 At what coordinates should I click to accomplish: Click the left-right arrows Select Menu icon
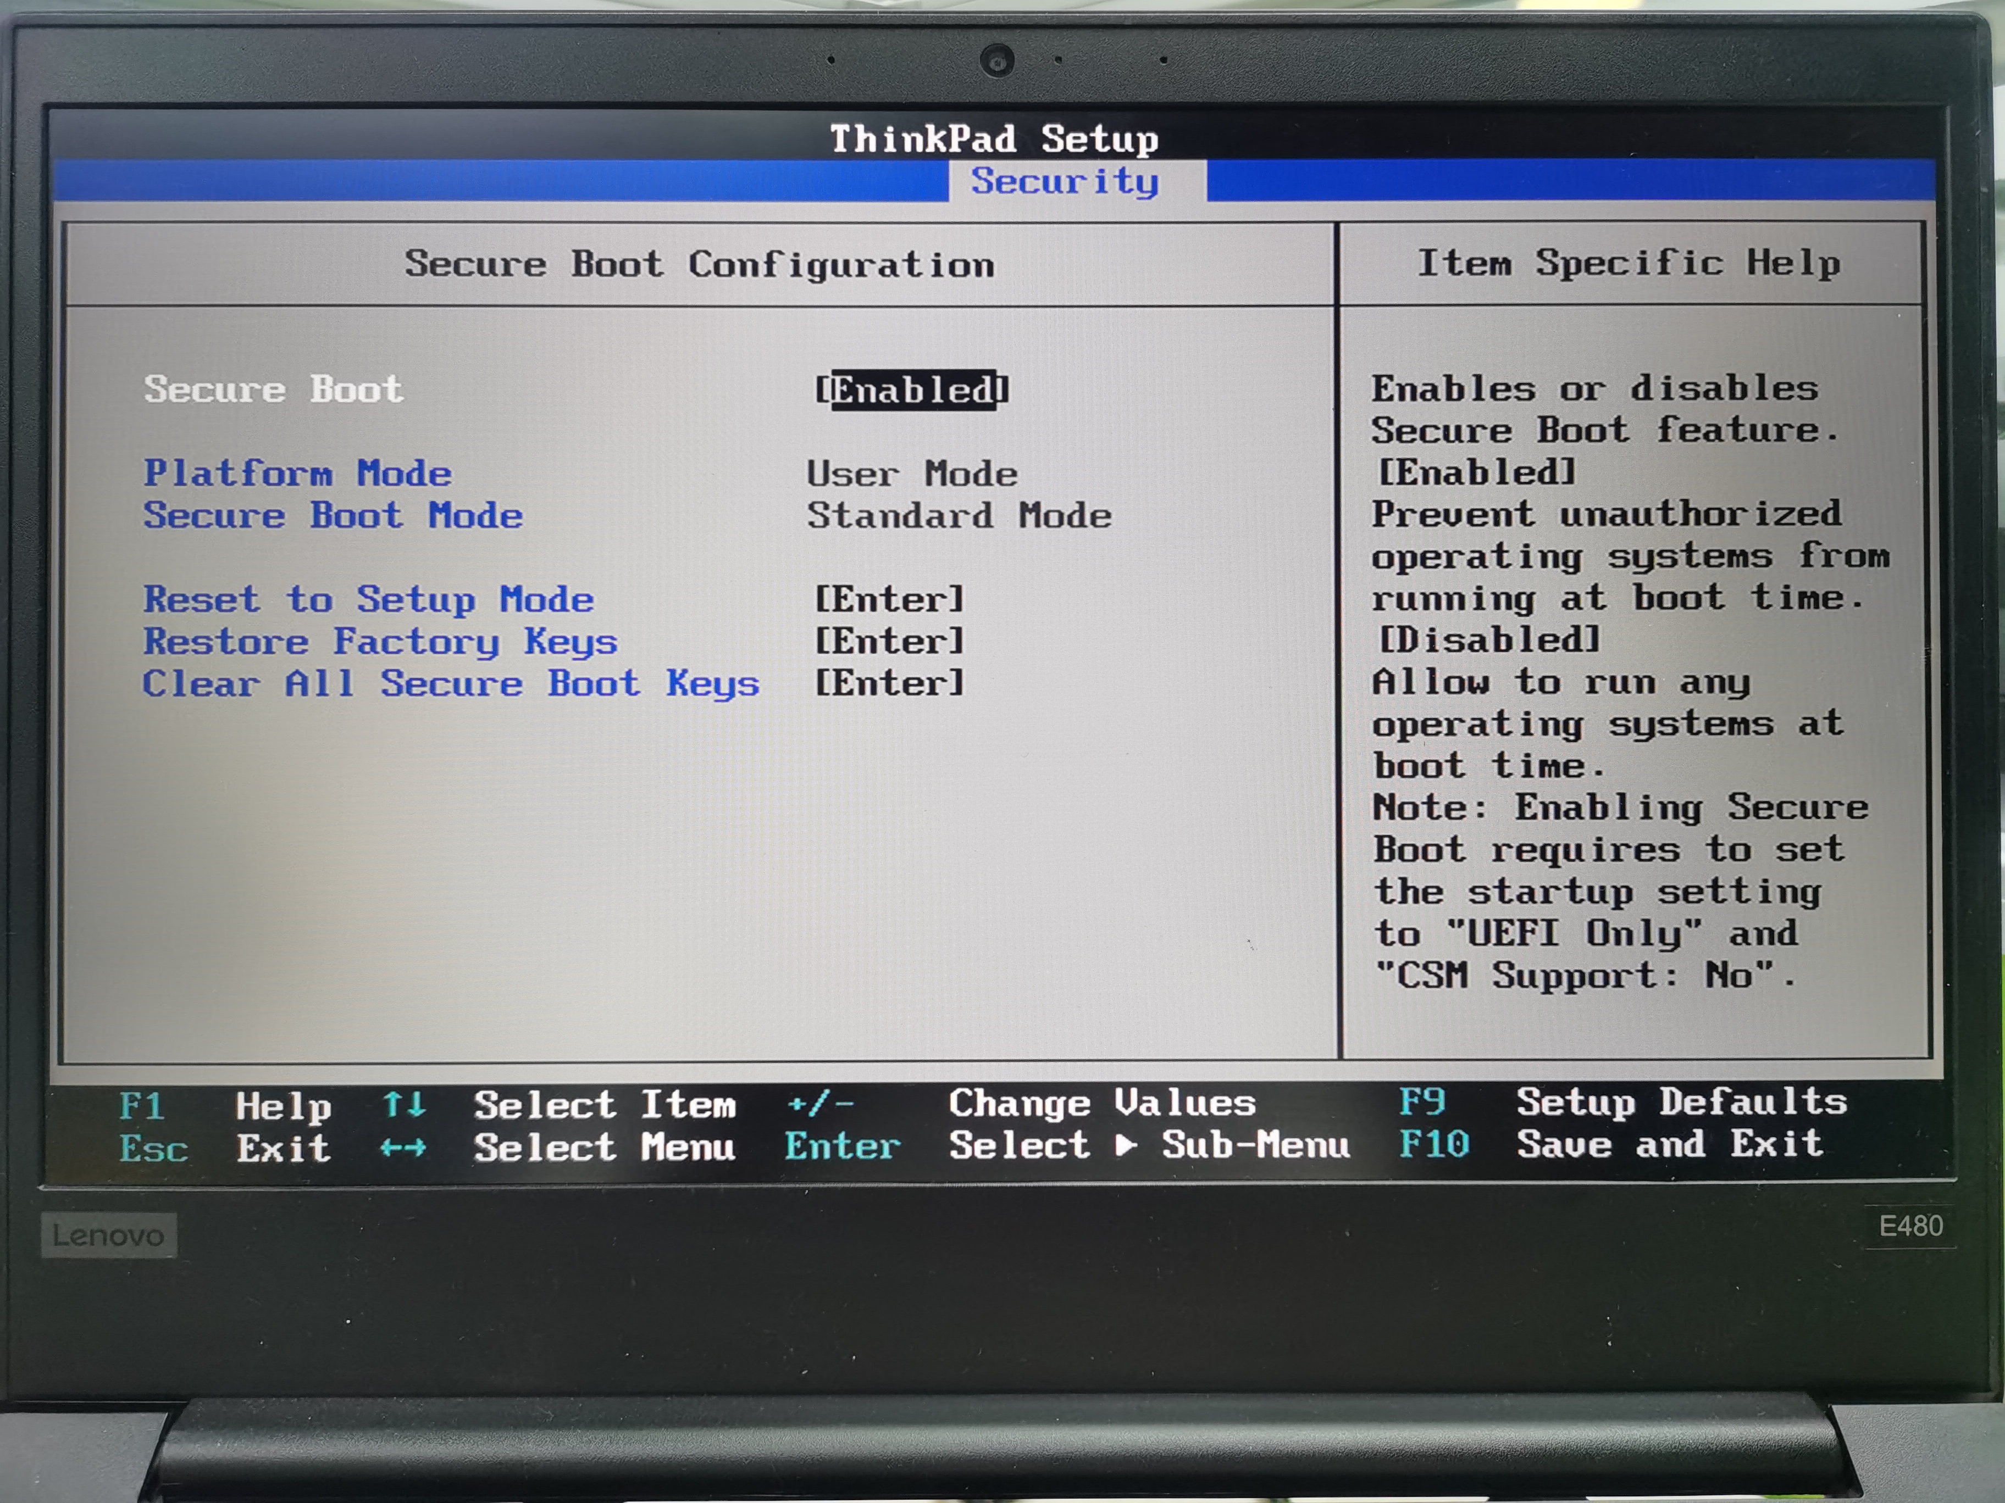(x=403, y=1149)
